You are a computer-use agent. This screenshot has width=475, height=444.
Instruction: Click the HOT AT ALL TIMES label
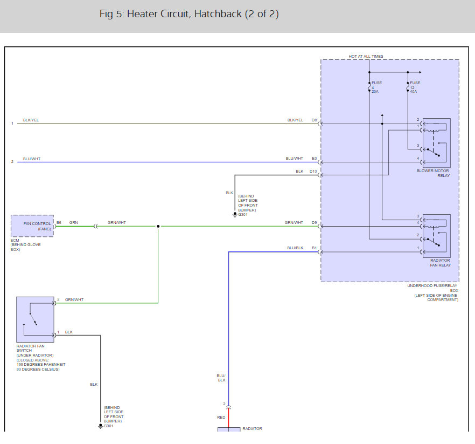(x=366, y=57)
